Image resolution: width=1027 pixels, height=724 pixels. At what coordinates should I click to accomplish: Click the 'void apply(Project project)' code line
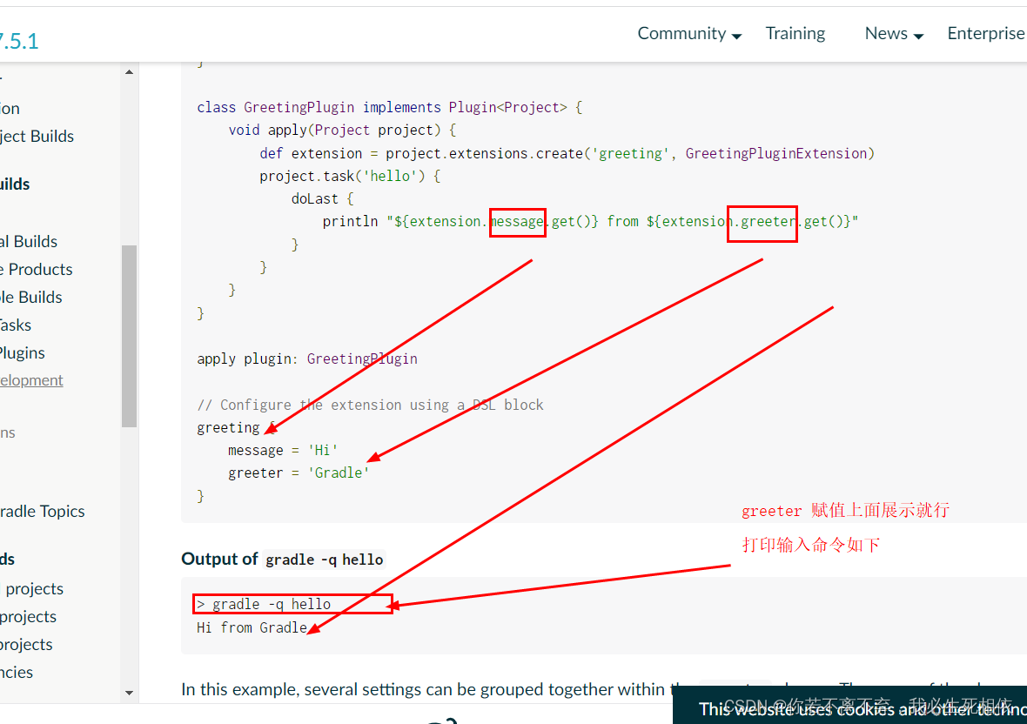[x=343, y=131]
